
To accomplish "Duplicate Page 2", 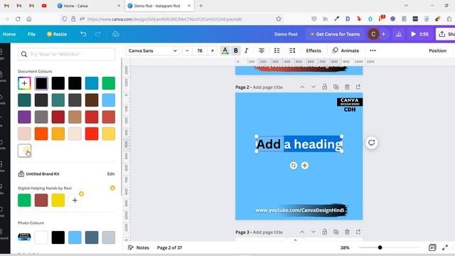I will pyautogui.click(x=336, y=87).
